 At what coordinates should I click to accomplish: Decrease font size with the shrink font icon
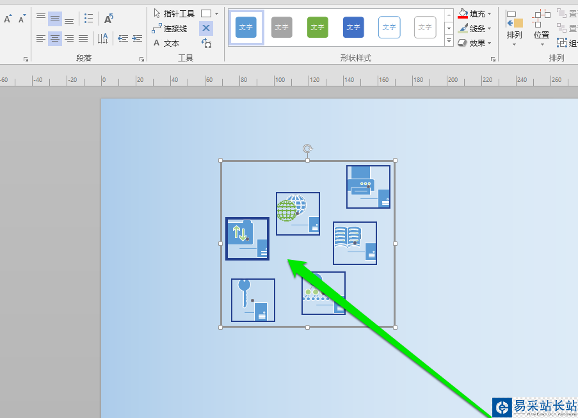pos(22,19)
